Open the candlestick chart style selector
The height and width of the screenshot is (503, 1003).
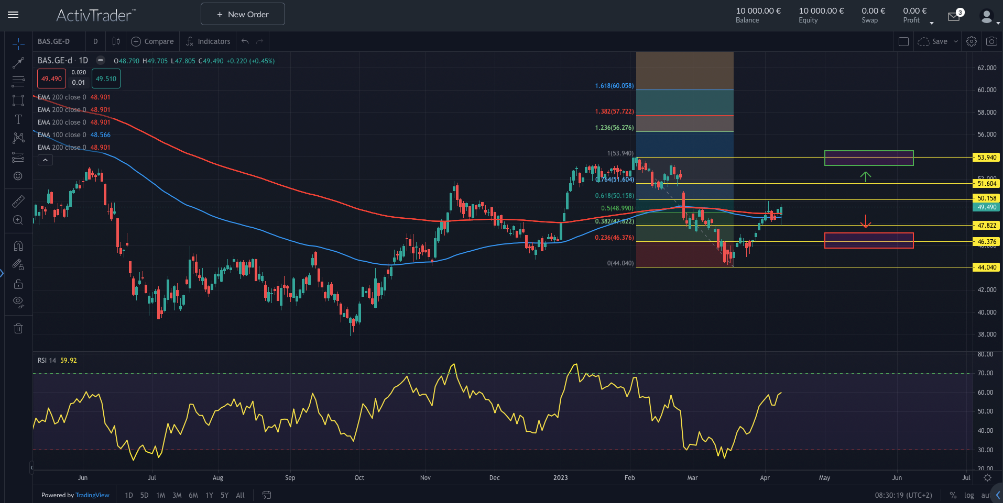[x=116, y=41]
